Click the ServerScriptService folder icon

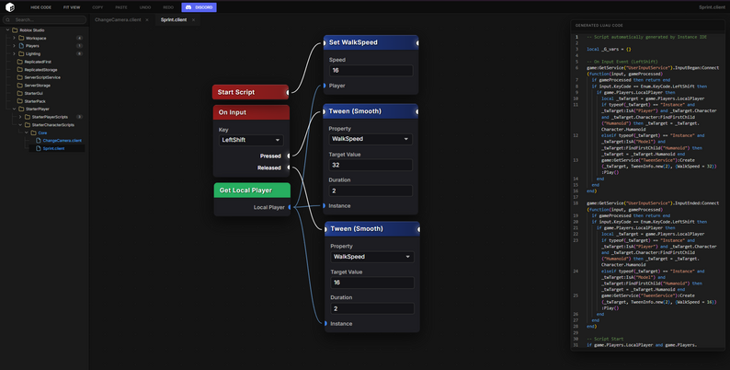pyautogui.click(x=19, y=77)
